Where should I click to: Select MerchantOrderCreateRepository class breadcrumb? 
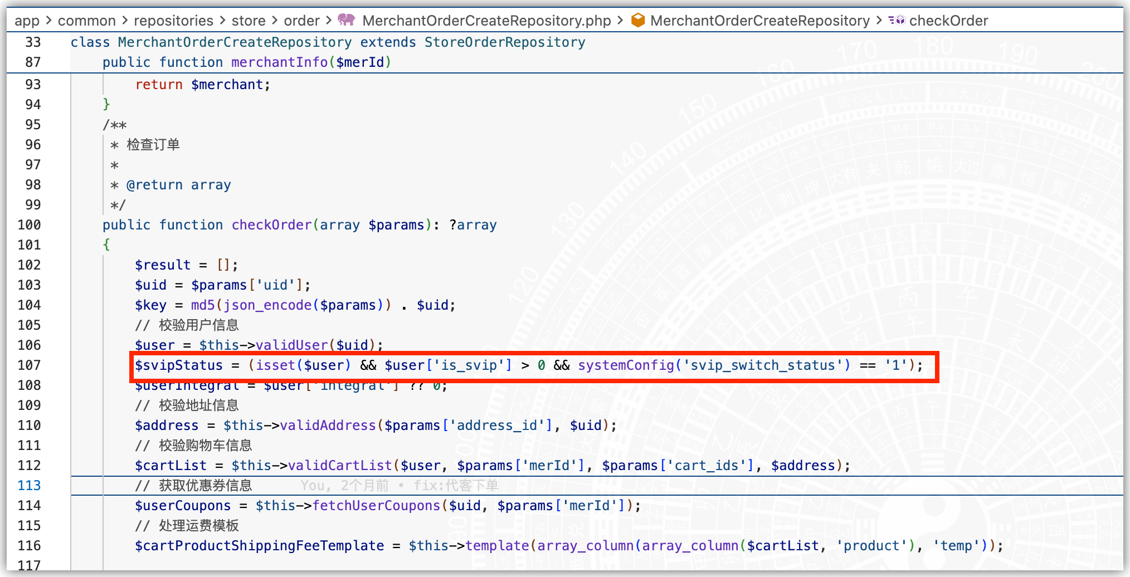(x=760, y=21)
